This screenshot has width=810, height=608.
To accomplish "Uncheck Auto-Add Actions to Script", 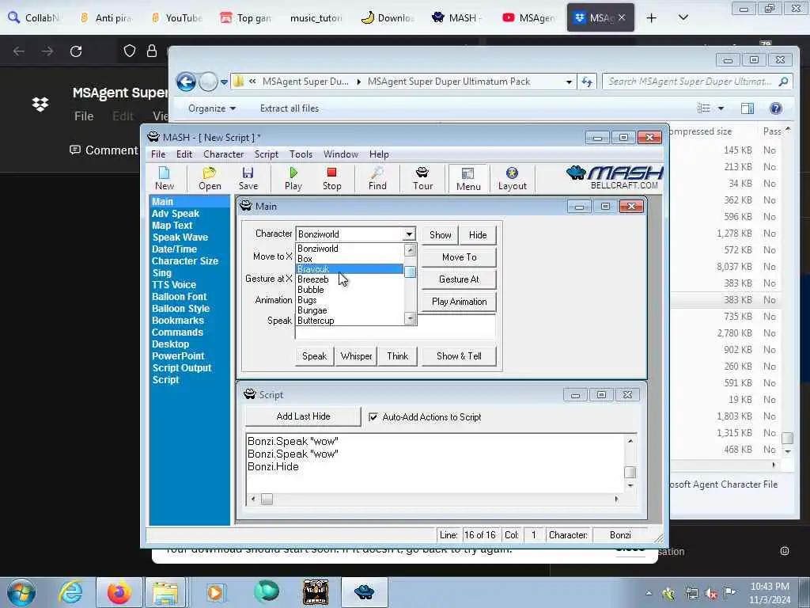I will coord(373,416).
